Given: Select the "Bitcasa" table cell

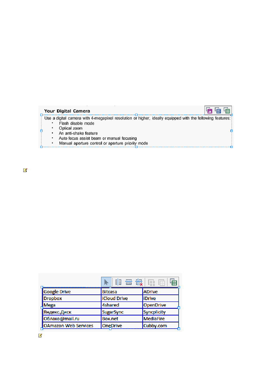Looking at the screenshot, I should coord(122,292).
